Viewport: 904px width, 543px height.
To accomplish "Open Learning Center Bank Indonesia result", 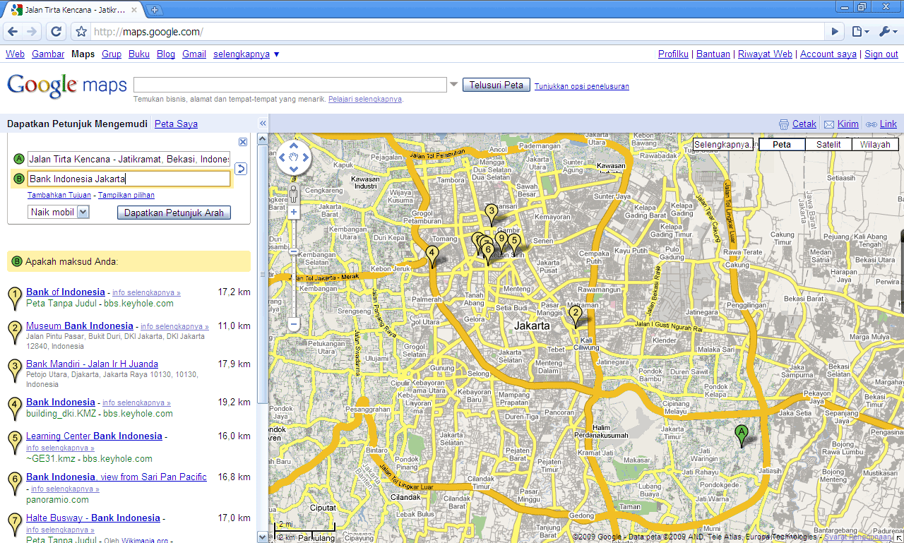I will coord(94,436).
